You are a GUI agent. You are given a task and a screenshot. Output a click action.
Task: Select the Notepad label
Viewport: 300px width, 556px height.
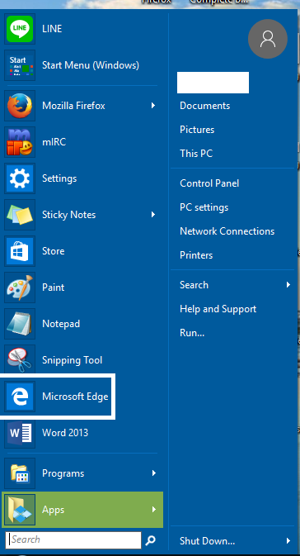[x=61, y=324]
